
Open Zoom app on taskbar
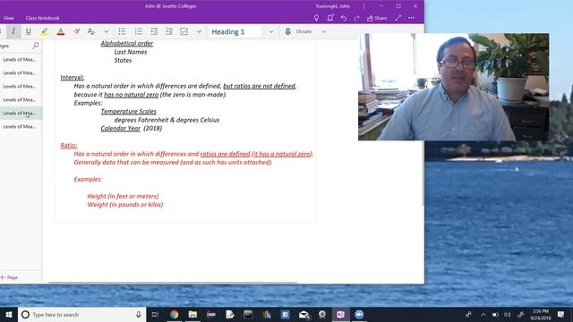pyautogui.click(x=359, y=314)
